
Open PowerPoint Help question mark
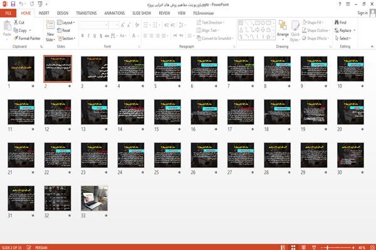coord(340,4)
